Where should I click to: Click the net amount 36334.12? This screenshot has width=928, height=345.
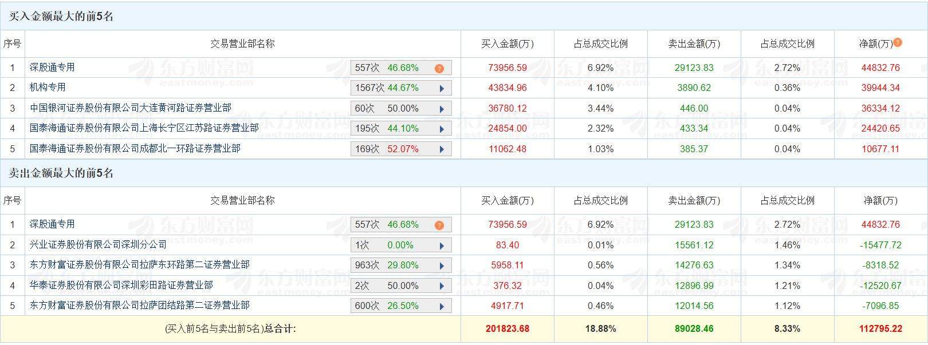(880, 108)
